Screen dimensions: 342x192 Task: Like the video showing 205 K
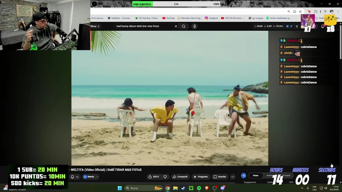(154, 177)
